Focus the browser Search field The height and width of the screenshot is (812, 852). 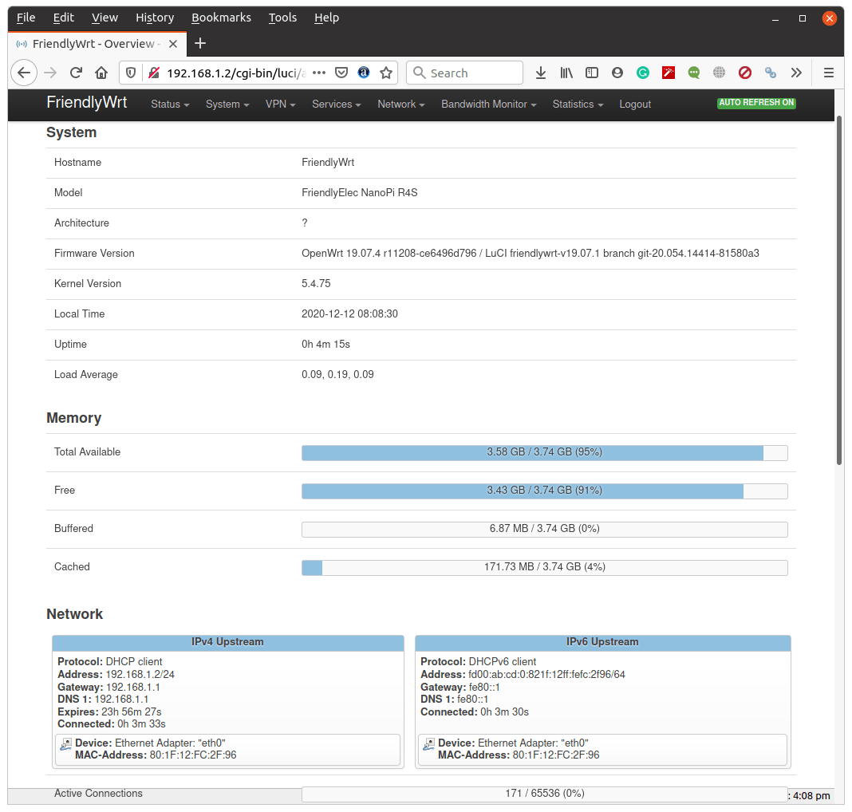464,73
